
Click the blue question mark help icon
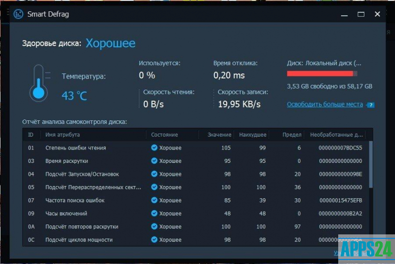(371, 105)
